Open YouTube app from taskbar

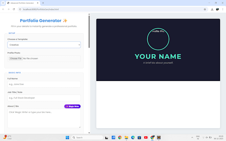pos(146,138)
